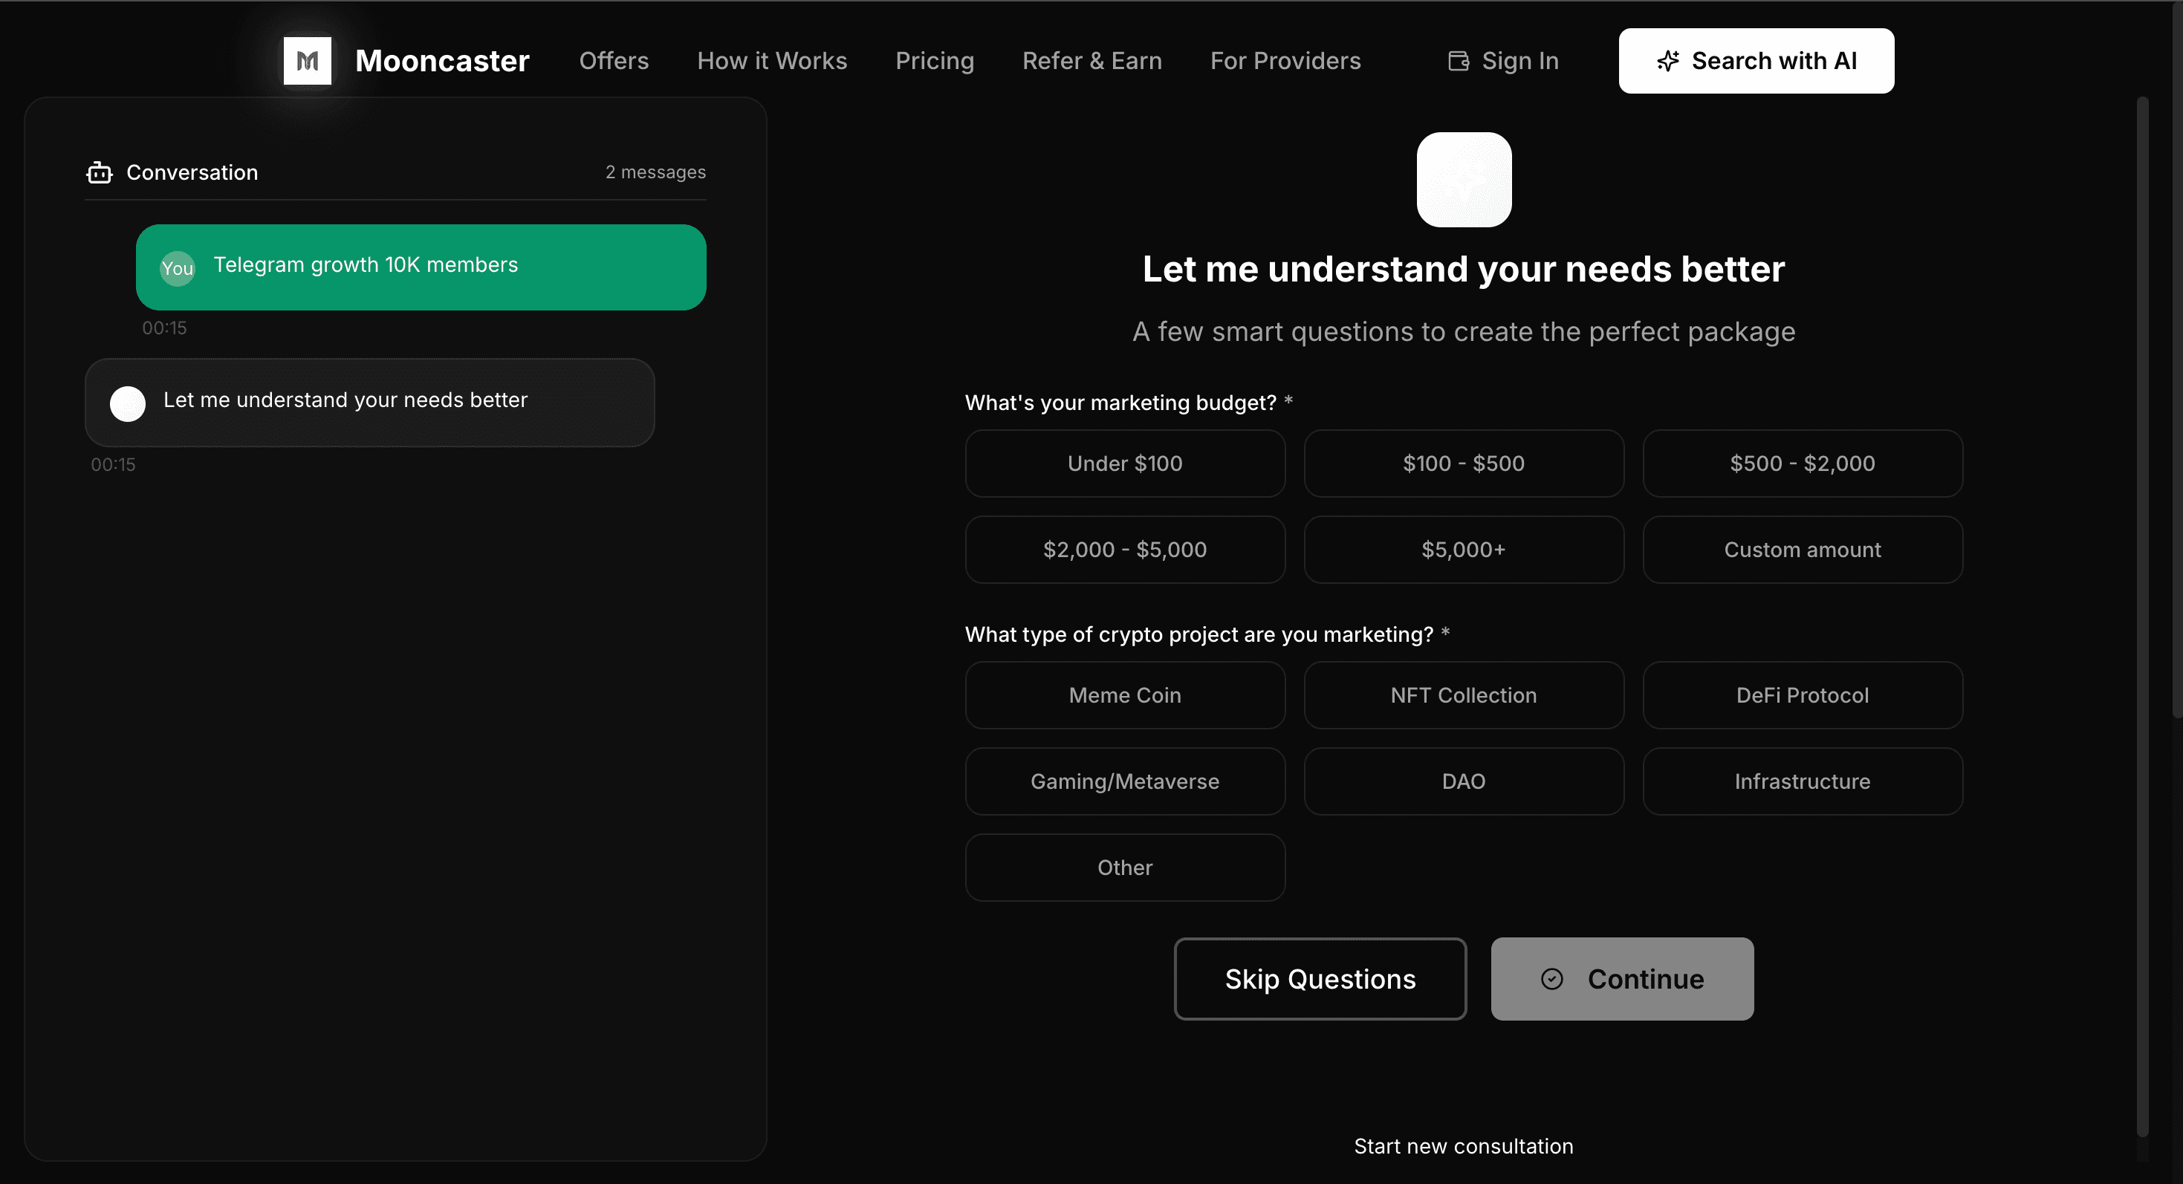Click the Skip Questions button
2183x1184 pixels.
(x=1320, y=978)
